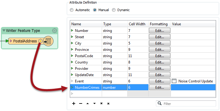
Task: Click the Filter search field
Action: [186, 103]
